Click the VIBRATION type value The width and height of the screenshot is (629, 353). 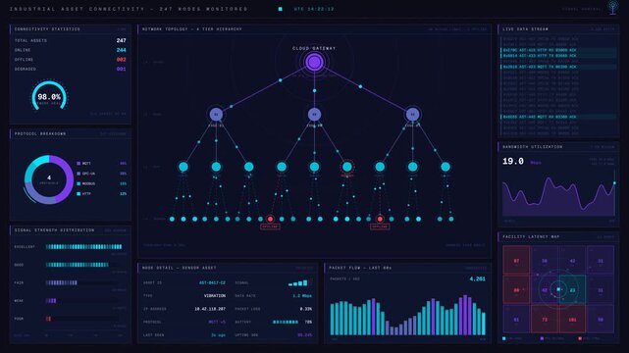tap(215, 296)
